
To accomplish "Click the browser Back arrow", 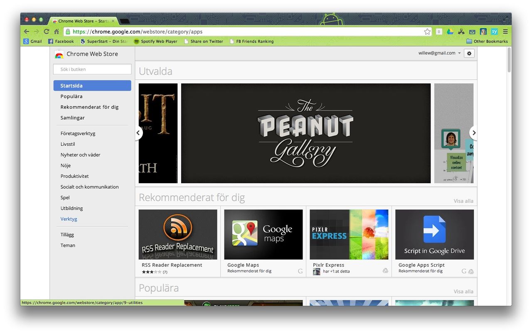I will [27, 32].
